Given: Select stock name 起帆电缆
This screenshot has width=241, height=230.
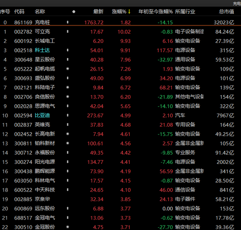Looking at the screenshot, I should 45,69.
